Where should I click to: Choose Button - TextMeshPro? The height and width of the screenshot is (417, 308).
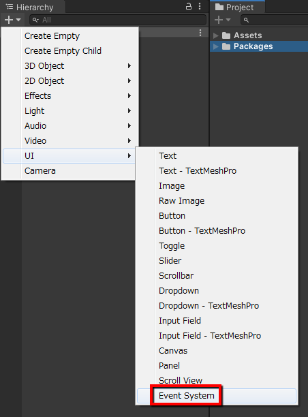pos(217,230)
